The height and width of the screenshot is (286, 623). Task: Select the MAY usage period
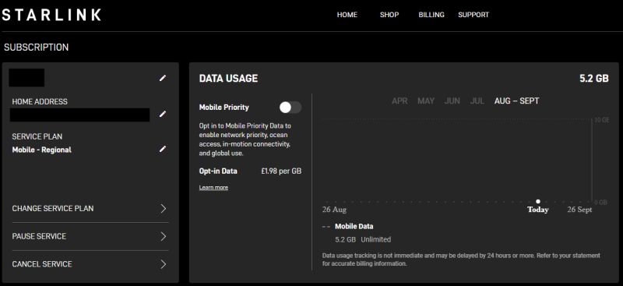425,101
